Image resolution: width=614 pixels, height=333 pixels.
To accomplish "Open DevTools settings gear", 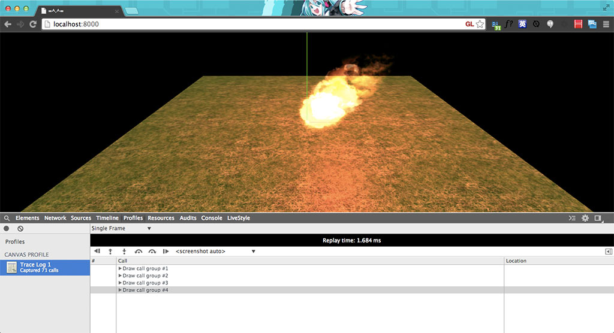I will tap(585, 218).
